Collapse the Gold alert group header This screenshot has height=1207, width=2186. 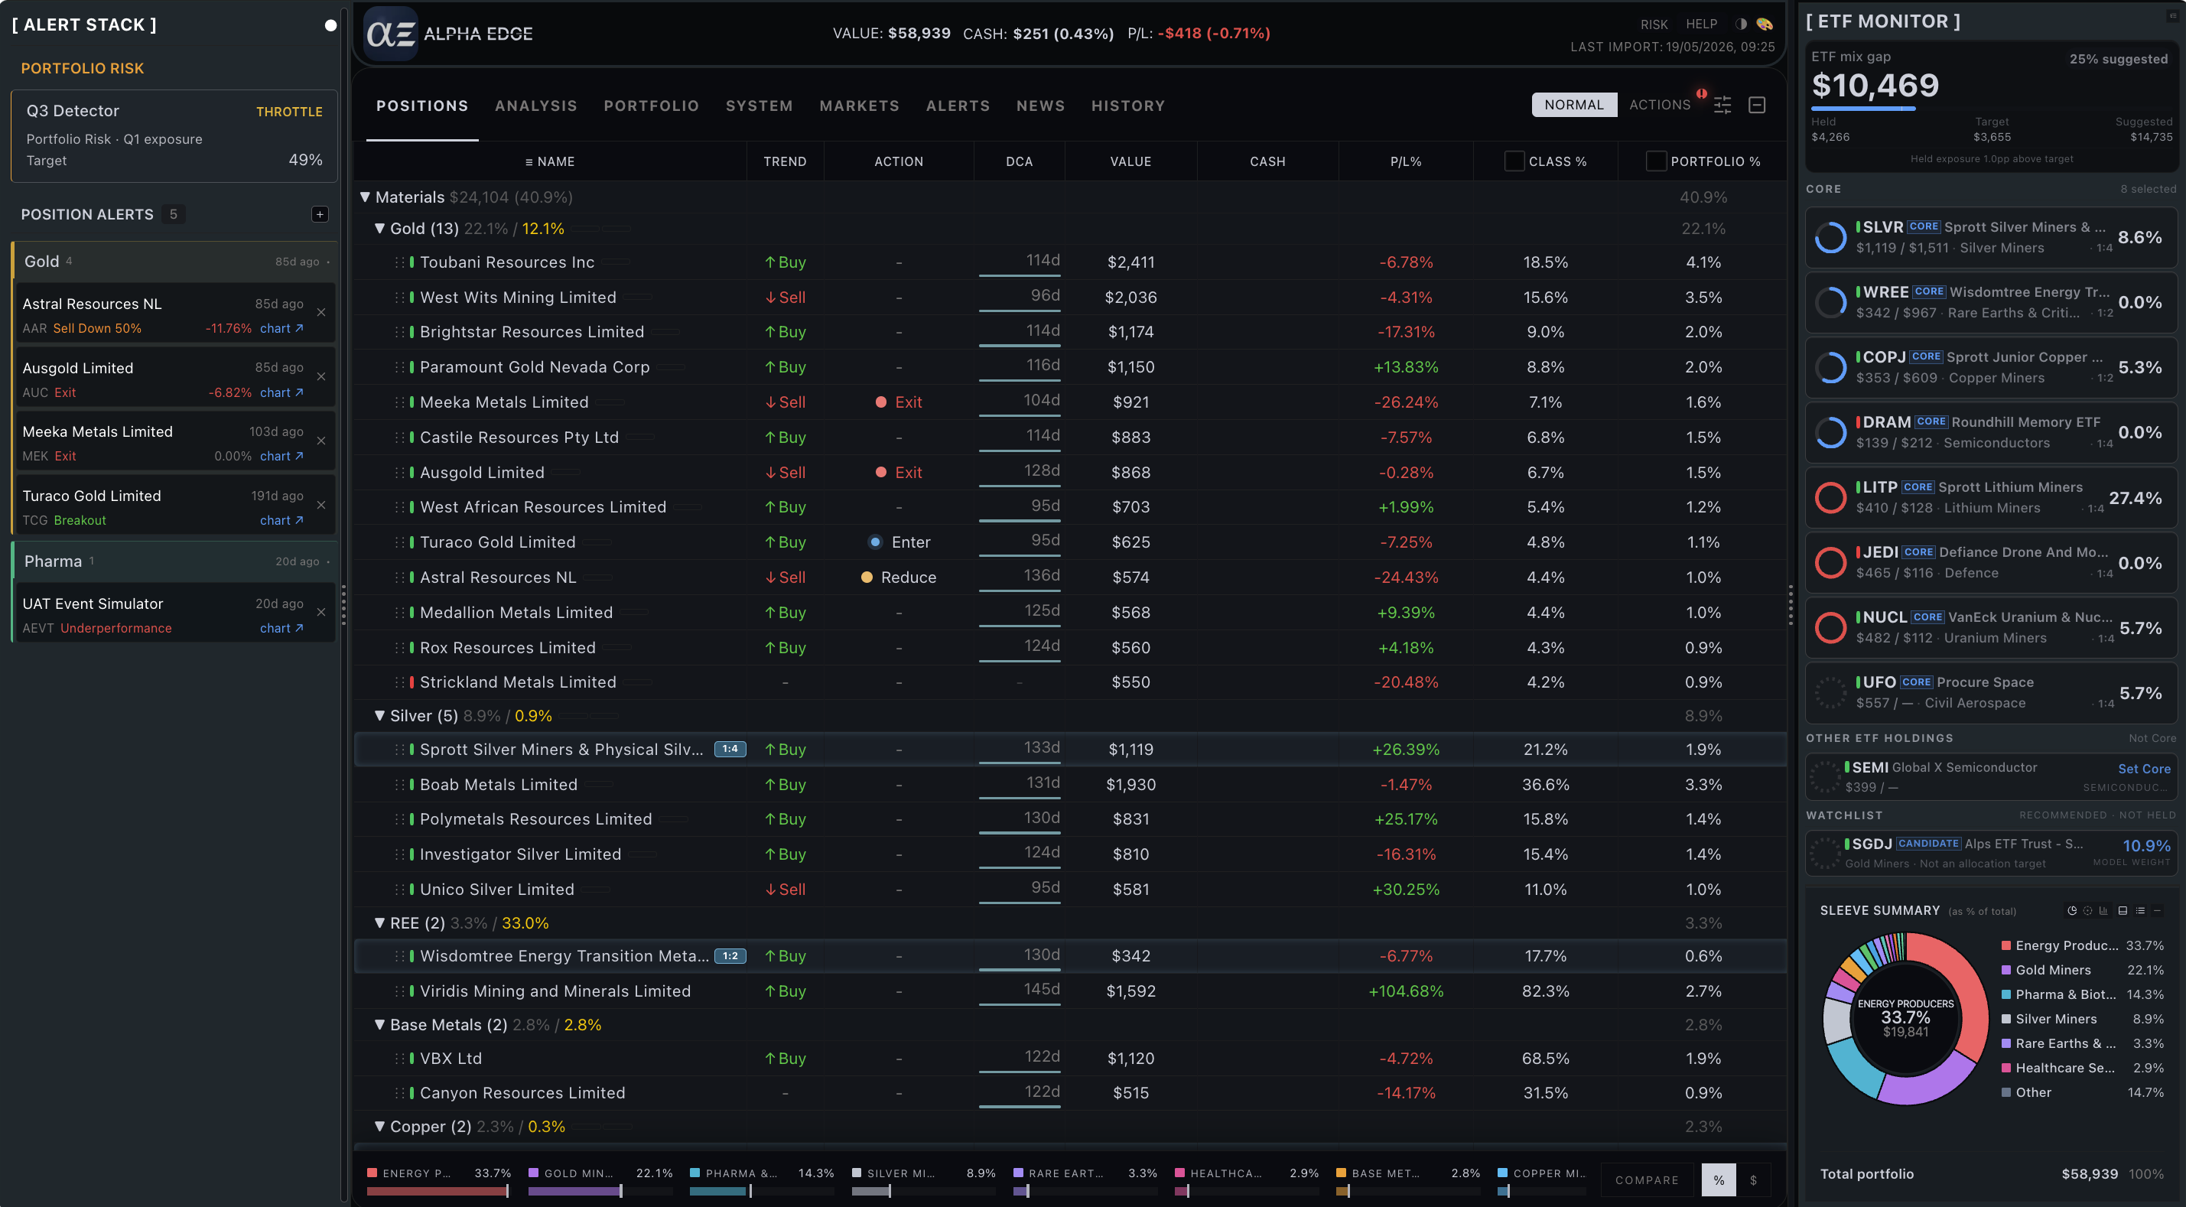point(174,262)
